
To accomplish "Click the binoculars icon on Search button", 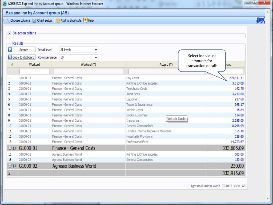I will (10, 49).
